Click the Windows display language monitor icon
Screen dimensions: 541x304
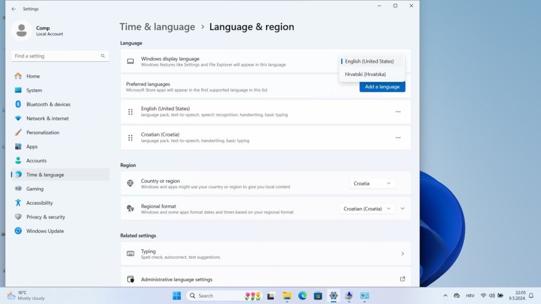pos(131,61)
